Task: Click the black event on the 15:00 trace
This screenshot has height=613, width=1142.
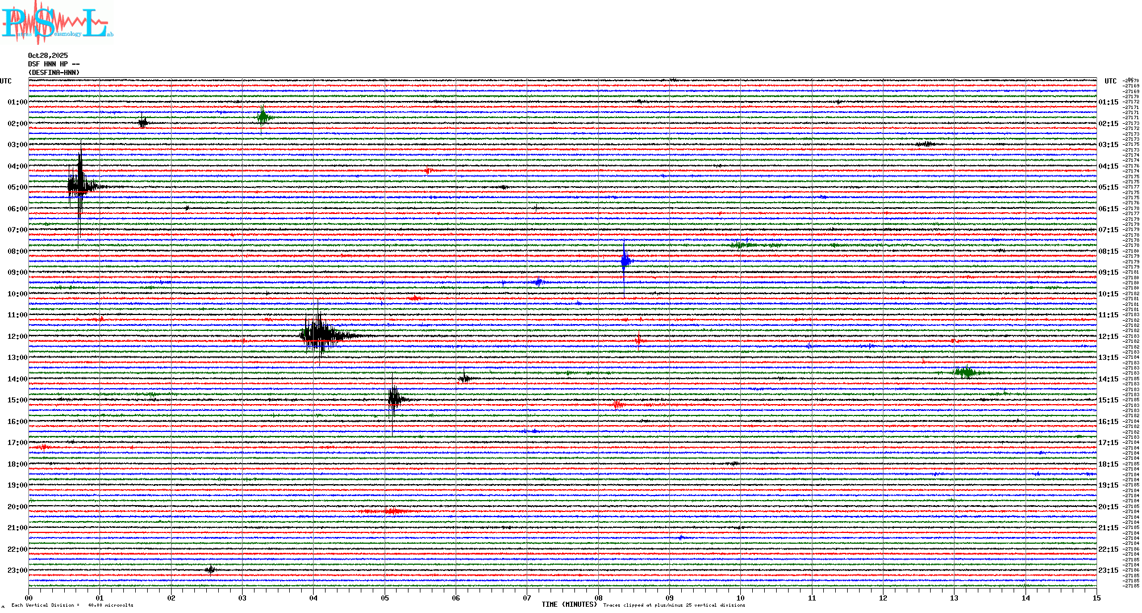Action: (394, 398)
